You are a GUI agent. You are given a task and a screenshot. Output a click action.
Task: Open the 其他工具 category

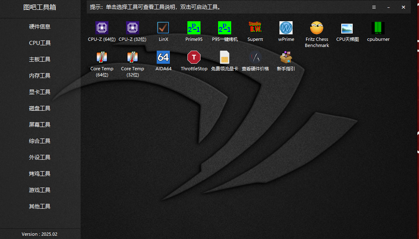pyautogui.click(x=40, y=206)
